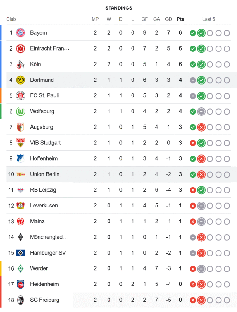Click the Mainz team row name
The width and height of the screenshot is (237, 312).
click(x=37, y=221)
